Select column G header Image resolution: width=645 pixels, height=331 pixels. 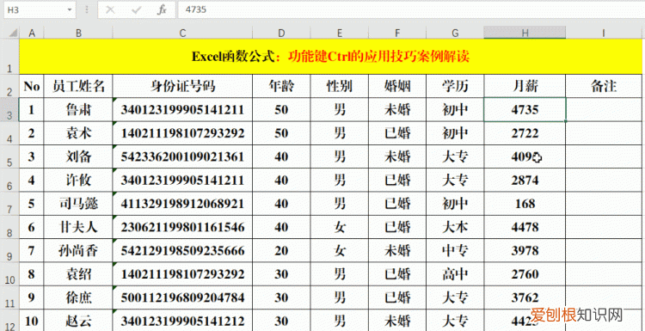455,34
